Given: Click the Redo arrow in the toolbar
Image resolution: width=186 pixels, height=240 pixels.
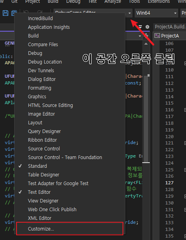Looking at the screenshot, I should [x=40, y=12].
